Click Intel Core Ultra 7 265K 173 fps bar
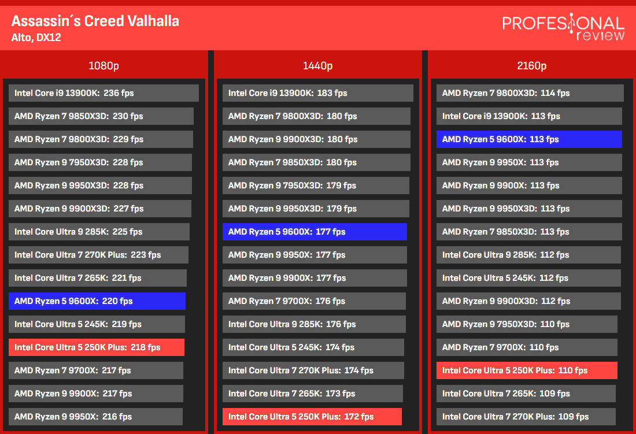Image resolution: width=636 pixels, height=434 pixels. (313, 393)
